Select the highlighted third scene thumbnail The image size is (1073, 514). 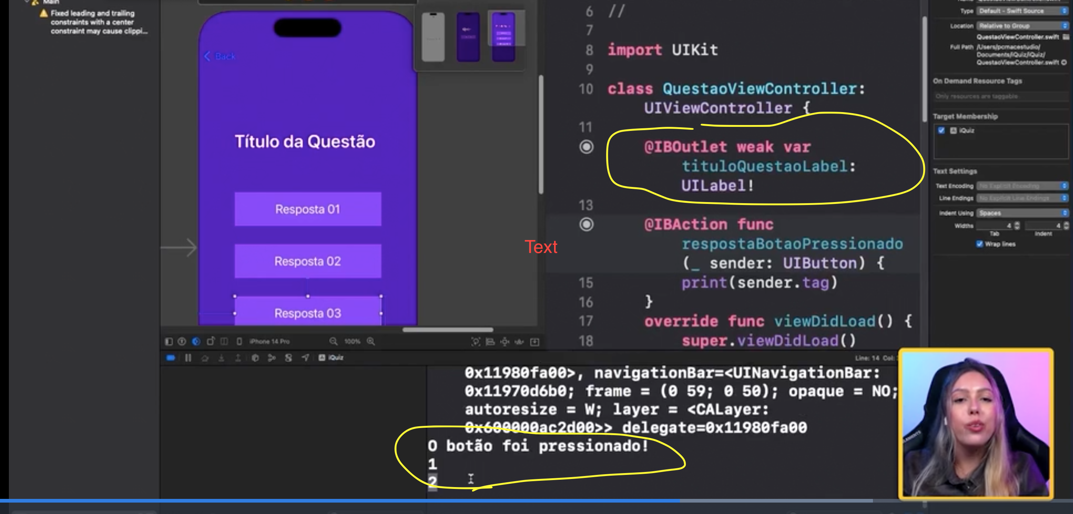click(x=503, y=37)
